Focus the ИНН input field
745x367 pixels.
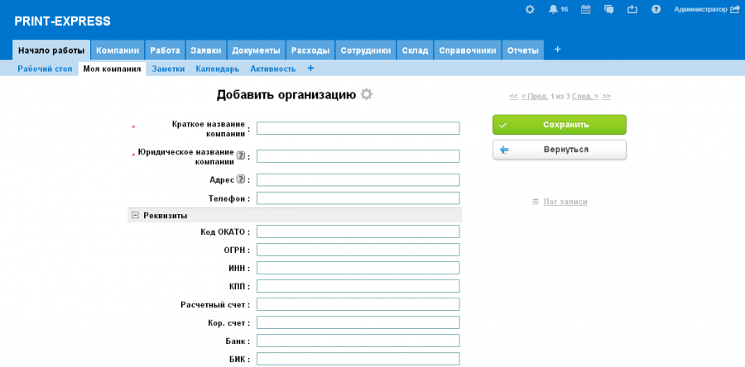pos(358,268)
